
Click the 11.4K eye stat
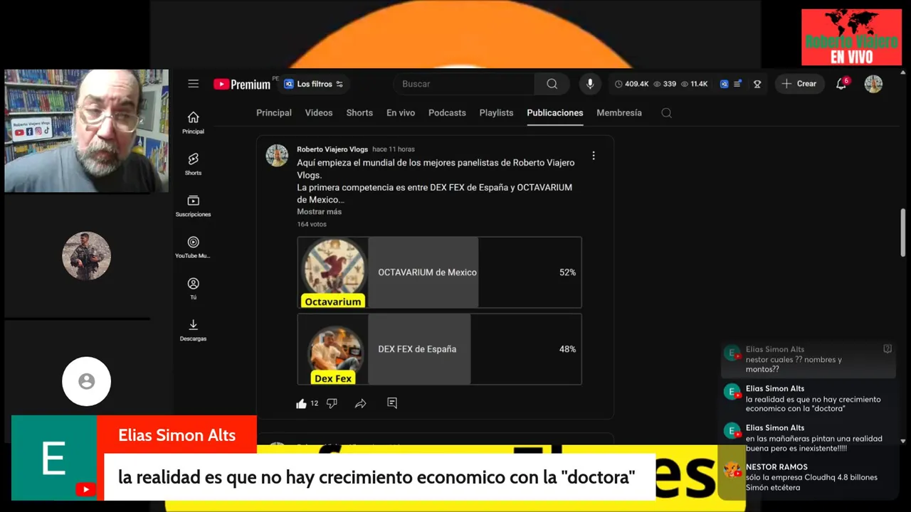tap(694, 84)
